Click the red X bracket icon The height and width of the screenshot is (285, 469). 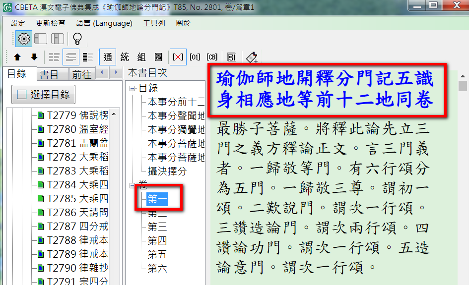pos(177,57)
